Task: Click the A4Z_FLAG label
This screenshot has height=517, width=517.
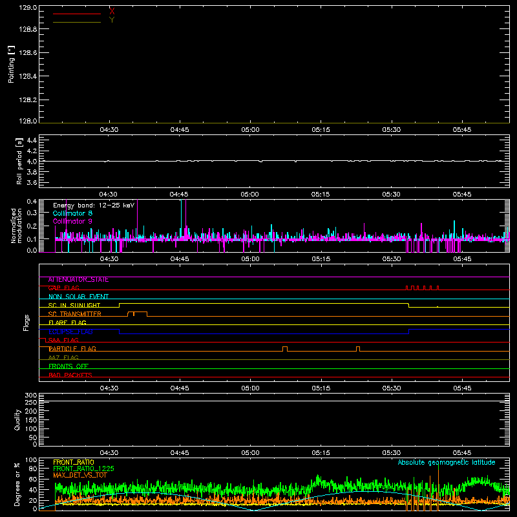Action: click(x=63, y=357)
